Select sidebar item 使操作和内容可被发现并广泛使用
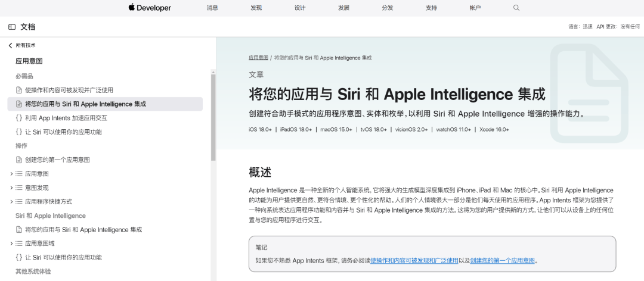 (x=69, y=90)
